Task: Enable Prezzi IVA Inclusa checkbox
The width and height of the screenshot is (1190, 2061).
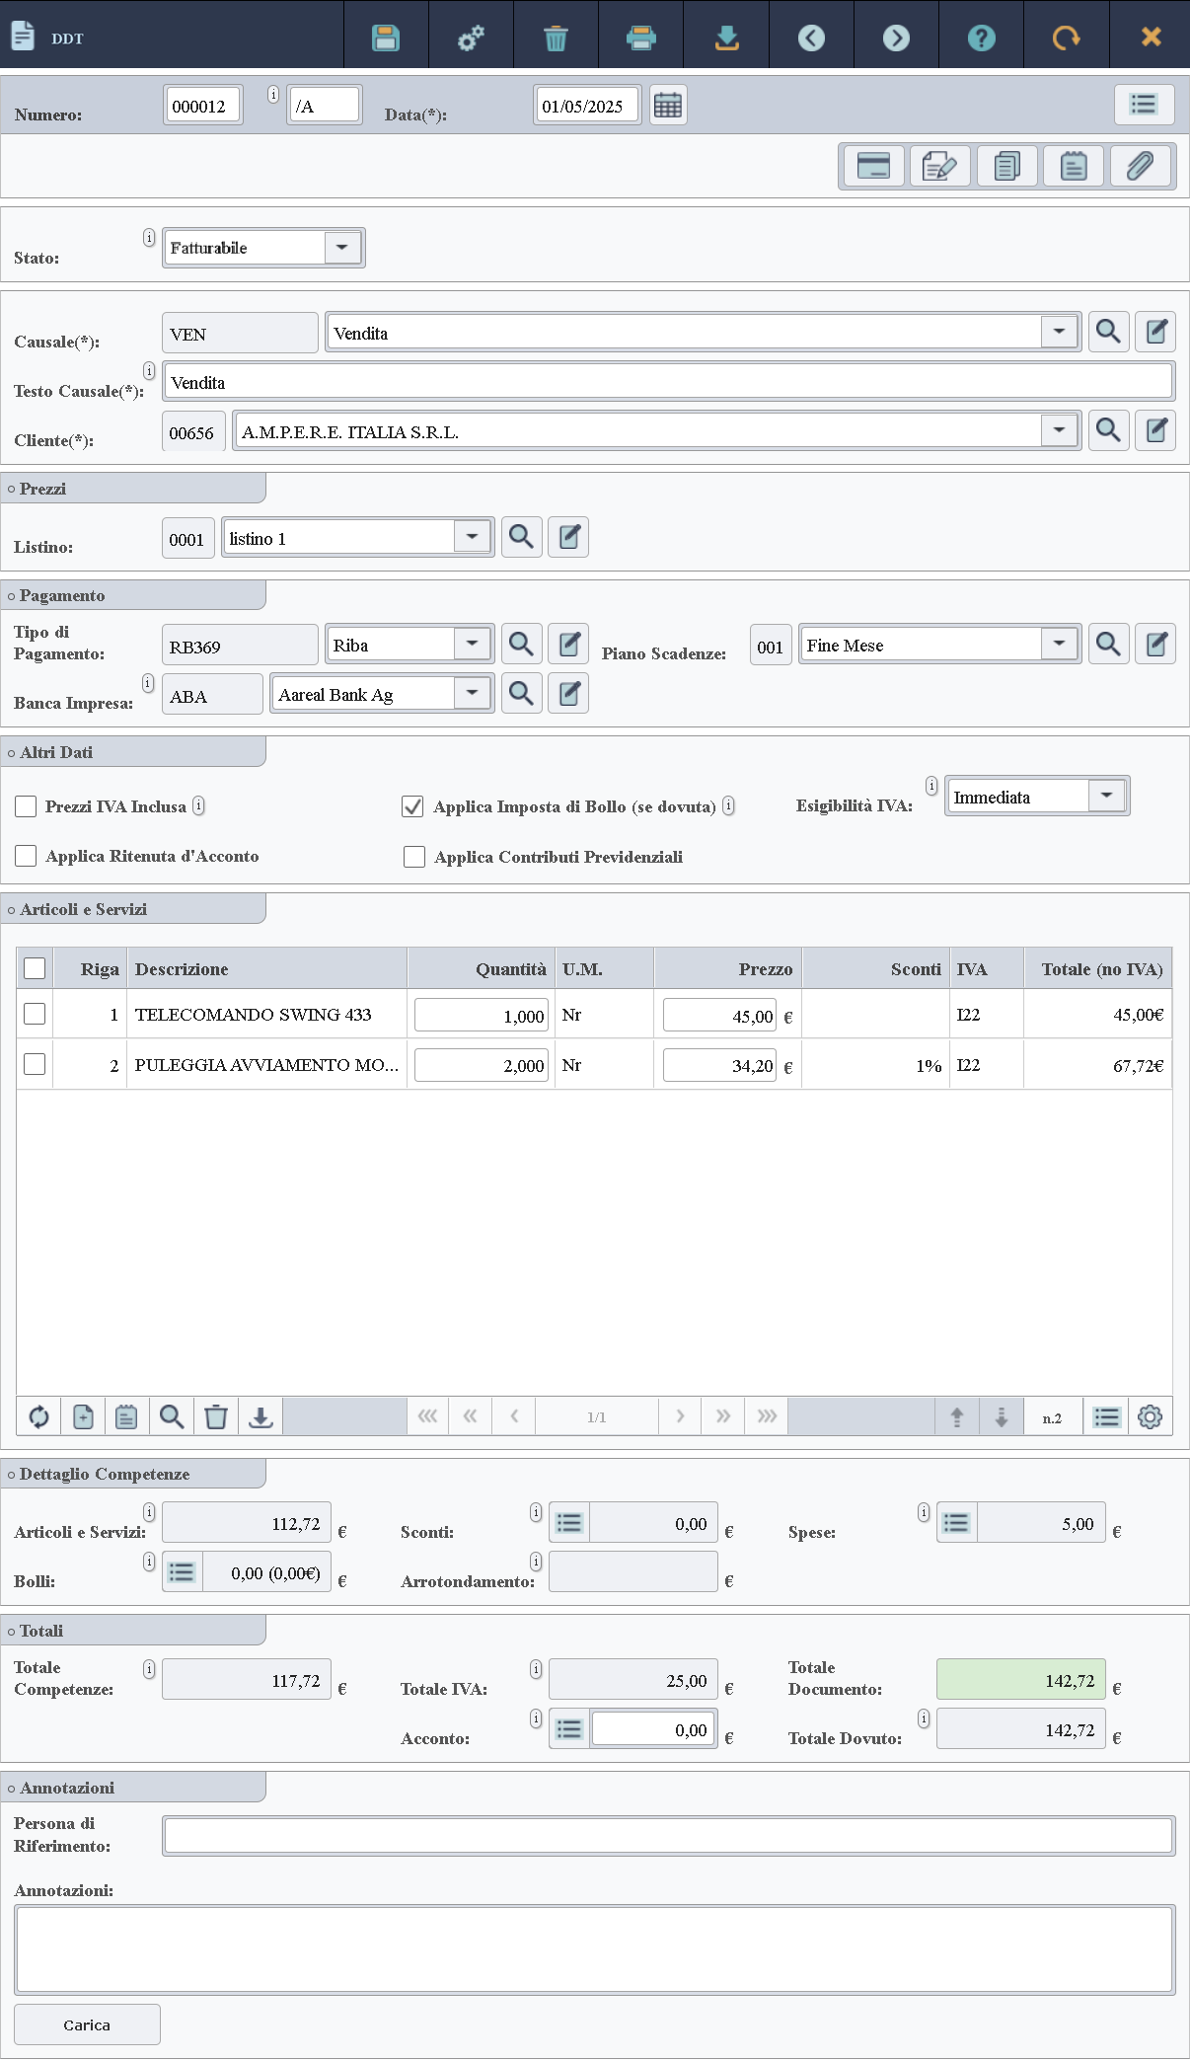Action: tap(26, 806)
